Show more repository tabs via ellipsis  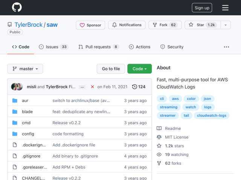tap(226, 47)
